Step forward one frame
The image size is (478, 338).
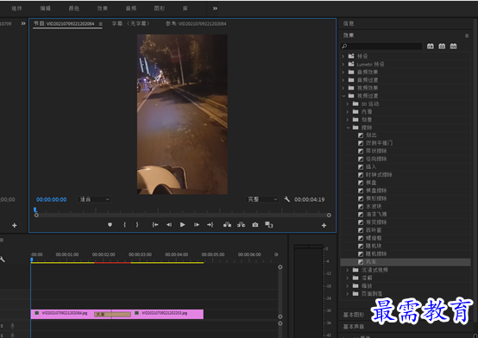point(197,225)
